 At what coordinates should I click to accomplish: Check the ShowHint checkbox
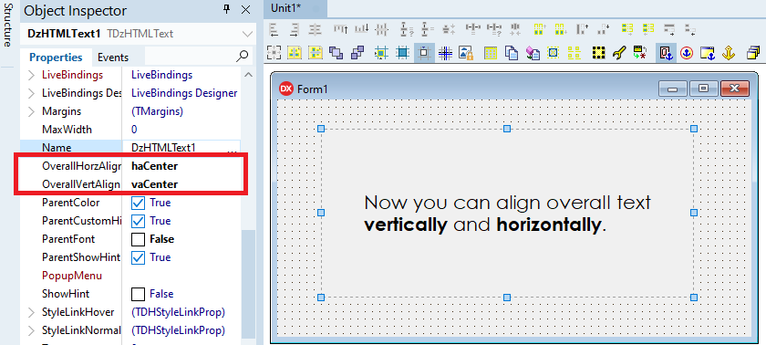pyautogui.click(x=139, y=294)
